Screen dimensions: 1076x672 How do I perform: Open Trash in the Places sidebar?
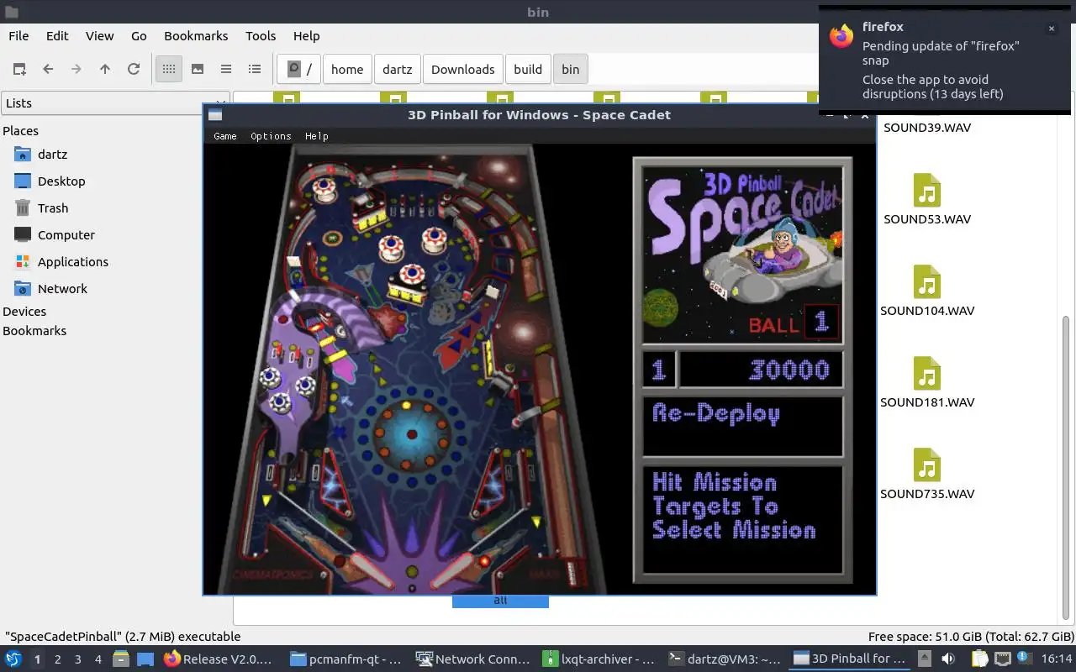pos(53,208)
